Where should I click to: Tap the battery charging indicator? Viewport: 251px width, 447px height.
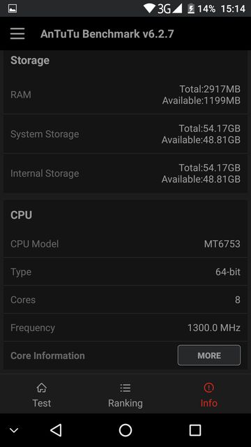(x=191, y=8)
